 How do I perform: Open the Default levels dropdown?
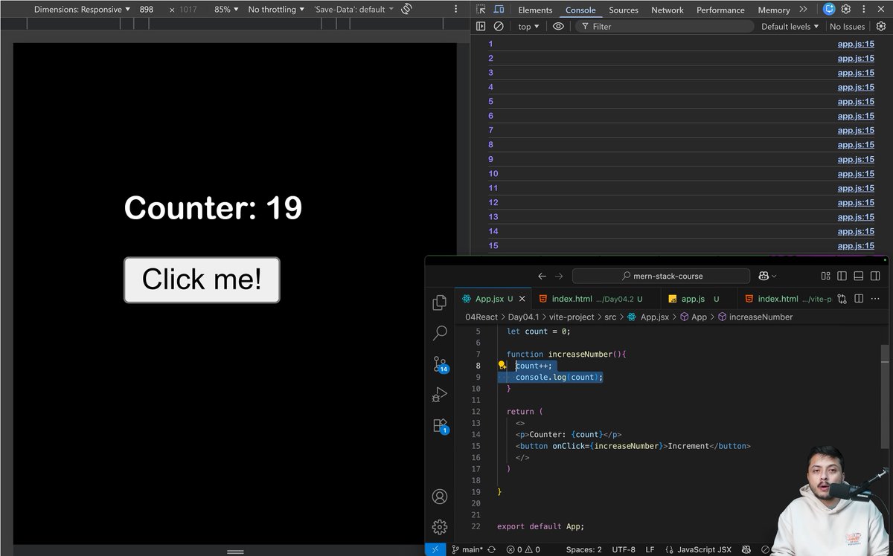tap(789, 26)
